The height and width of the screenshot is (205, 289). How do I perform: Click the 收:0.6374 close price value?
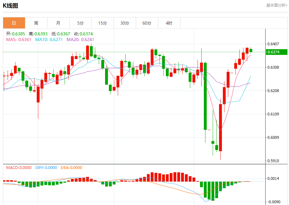83,34
